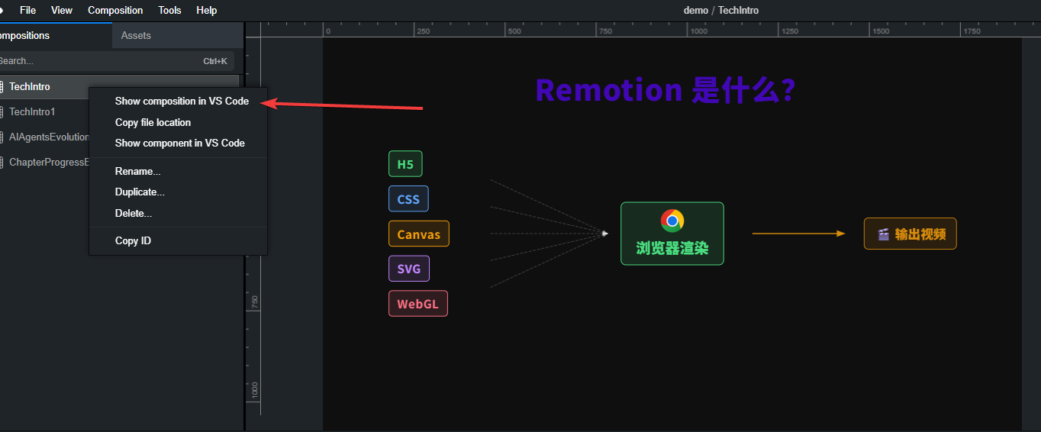Click the 750 mark on vertical ruler

(254, 301)
